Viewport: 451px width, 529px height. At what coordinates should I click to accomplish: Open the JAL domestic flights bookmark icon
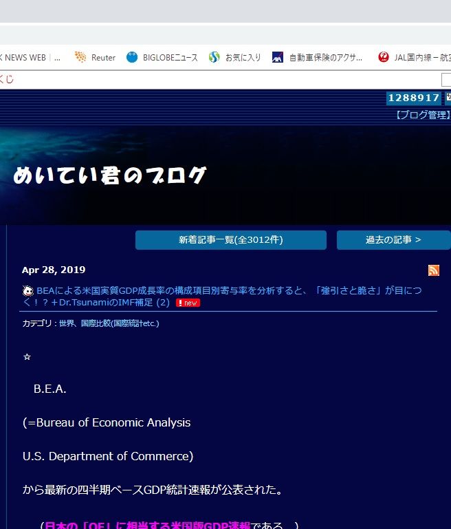383,57
